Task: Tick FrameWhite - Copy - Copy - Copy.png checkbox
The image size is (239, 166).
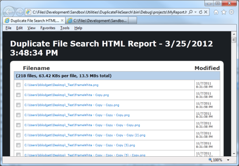Action: coord(18,115)
